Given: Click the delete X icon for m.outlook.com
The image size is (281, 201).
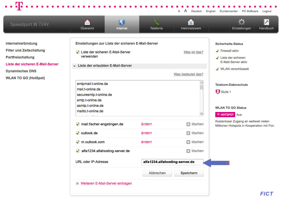Looking at the screenshot, I should (x=188, y=142).
